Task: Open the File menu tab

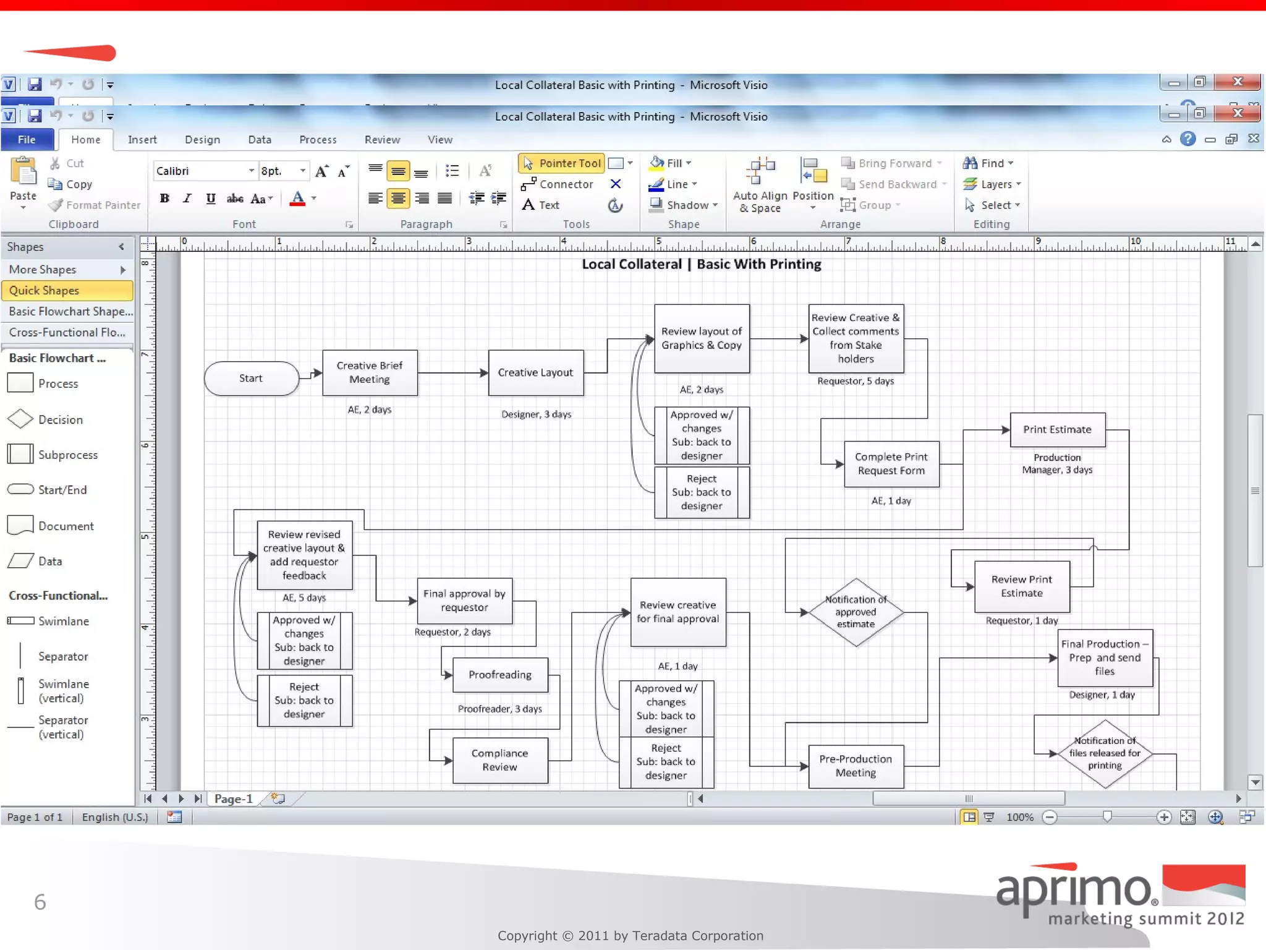Action: [27, 140]
